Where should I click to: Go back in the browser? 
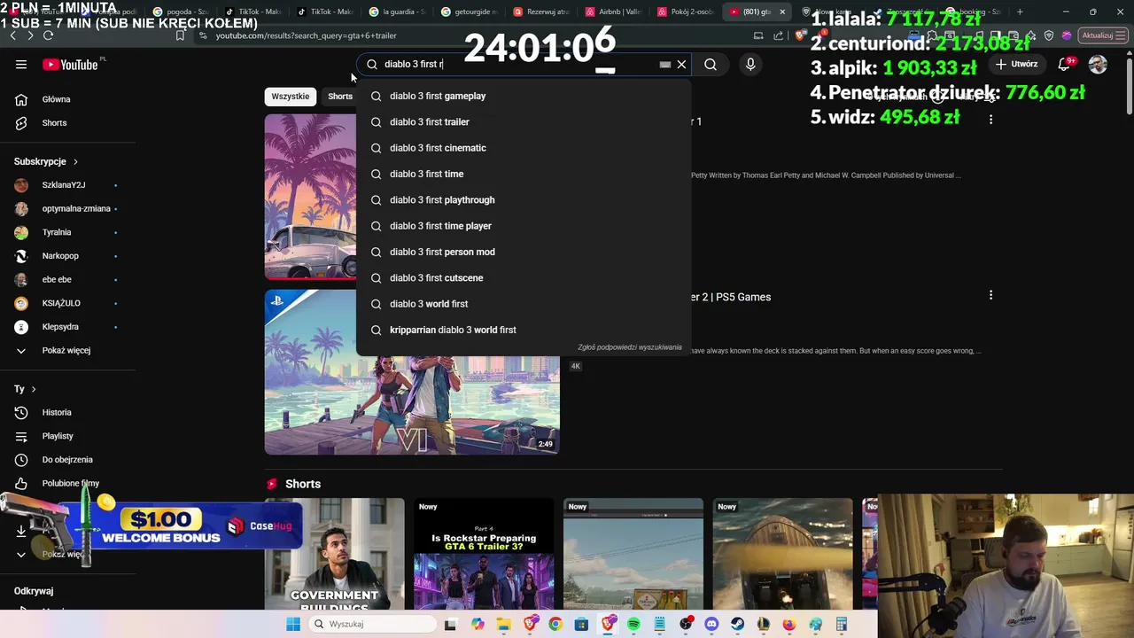[x=12, y=35]
